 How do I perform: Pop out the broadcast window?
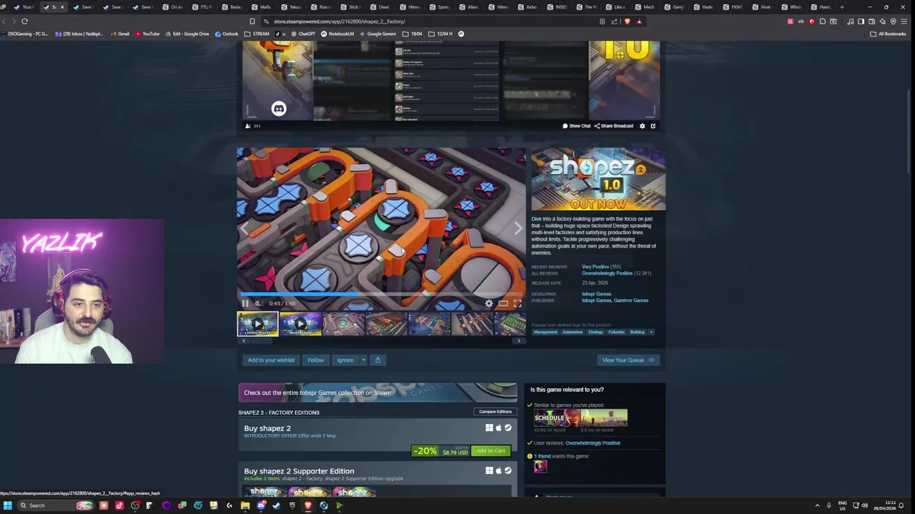[x=653, y=126]
